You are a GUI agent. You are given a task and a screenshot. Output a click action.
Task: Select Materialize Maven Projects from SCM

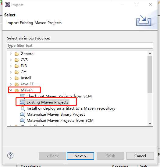click(60, 121)
